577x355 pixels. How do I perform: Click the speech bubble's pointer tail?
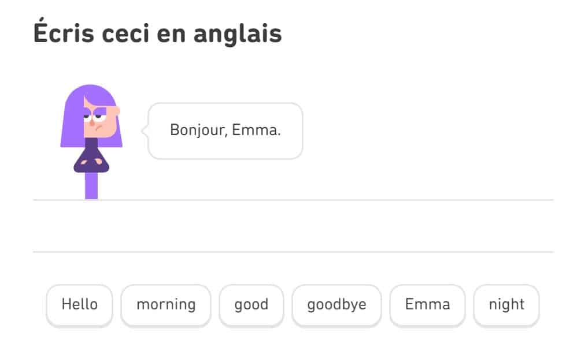(145, 130)
